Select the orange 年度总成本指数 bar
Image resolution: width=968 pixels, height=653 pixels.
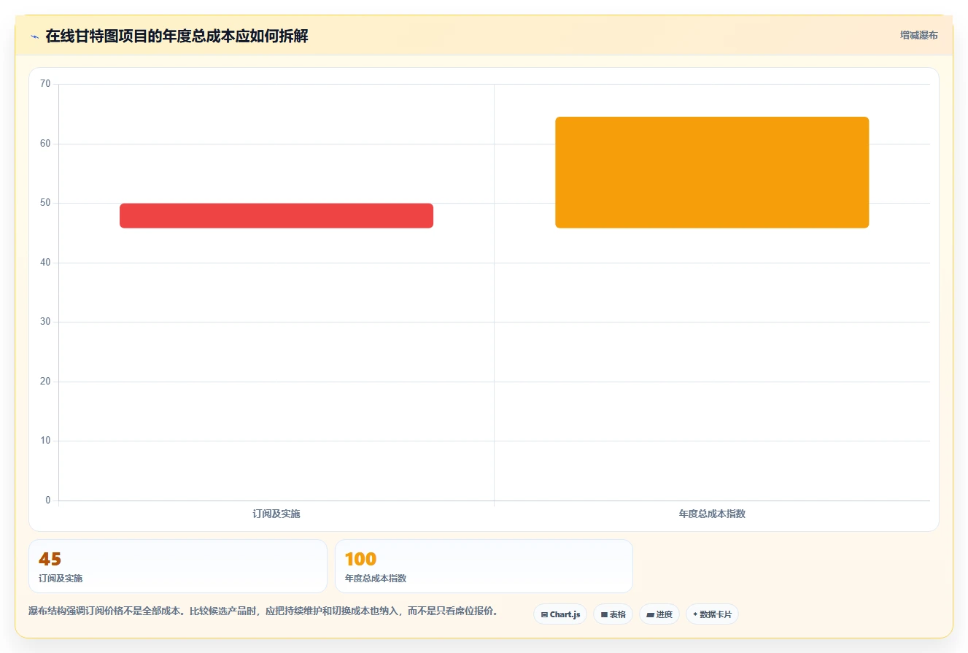712,172
